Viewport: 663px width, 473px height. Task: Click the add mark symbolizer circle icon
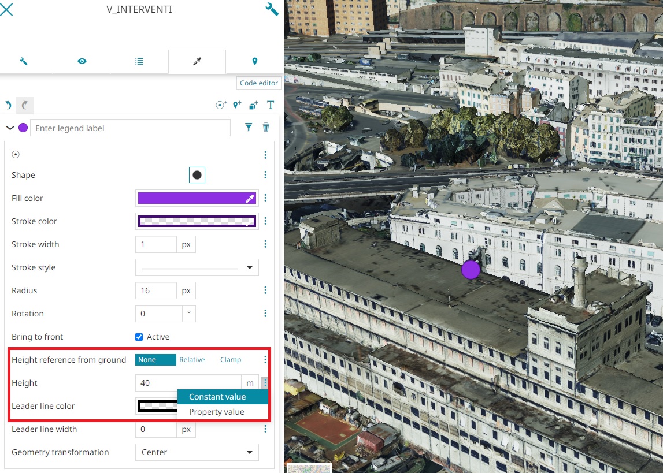[x=220, y=105]
